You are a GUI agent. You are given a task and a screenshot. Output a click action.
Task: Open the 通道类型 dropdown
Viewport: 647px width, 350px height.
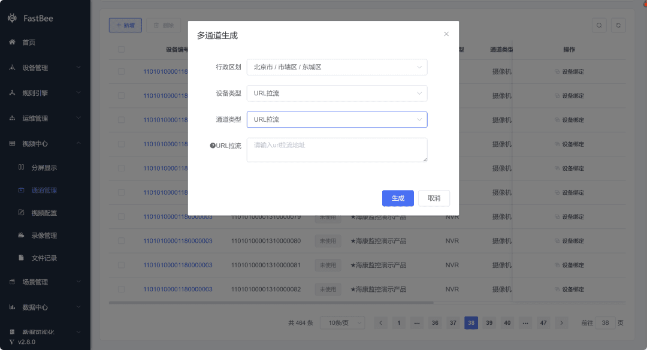click(x=337, y=119)
